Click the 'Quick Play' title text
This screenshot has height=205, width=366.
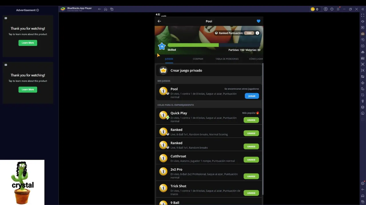coord(179,113)
